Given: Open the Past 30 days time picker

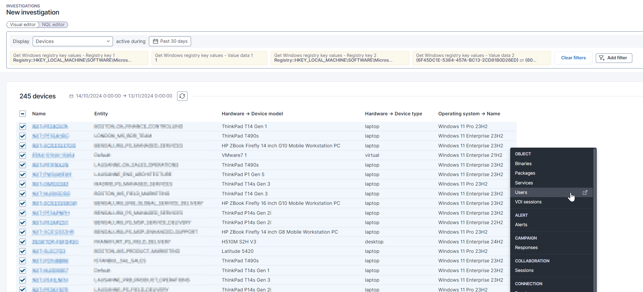Looking at the screenshot, I should pyautogui.click(x=170, y=41).
